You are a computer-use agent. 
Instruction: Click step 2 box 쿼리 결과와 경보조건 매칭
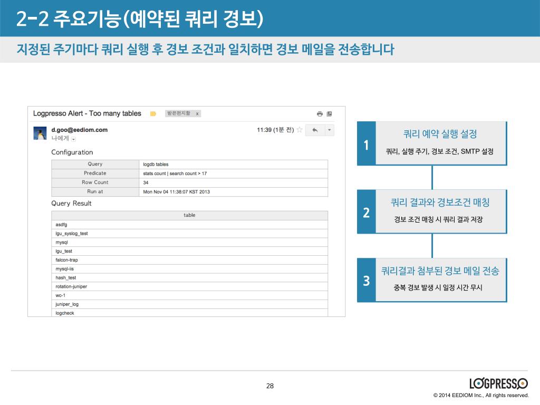coord(432,211)
